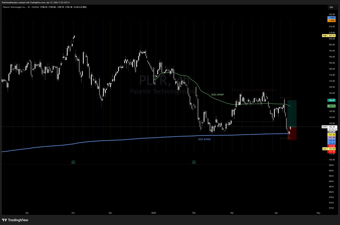Click the teal 154.07 target price label
This screenshot has width=340, height=225.
tap(331, 100)
